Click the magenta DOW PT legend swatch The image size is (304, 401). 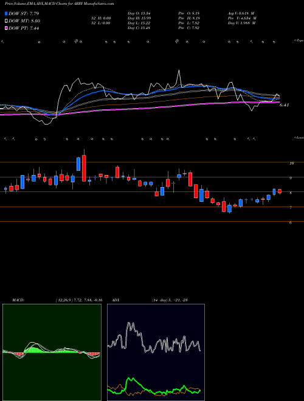7,29
